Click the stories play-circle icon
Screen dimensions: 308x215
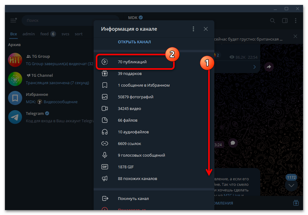click(105, 62)
